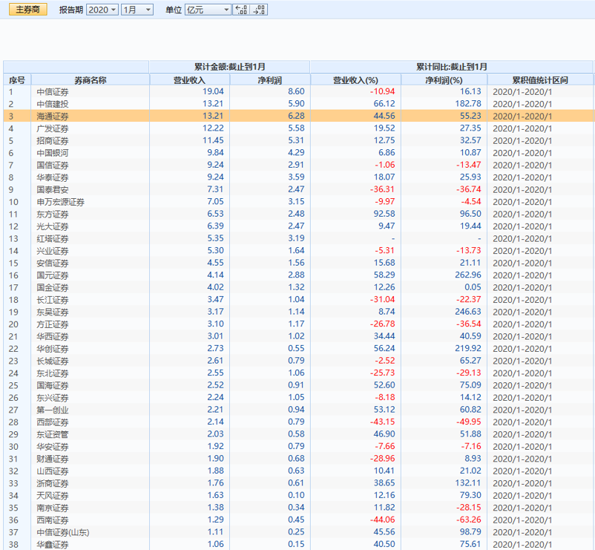The width and height of the screenshot is (595, 550).
Task: Select row 广发证券
Action: pyautogui.click(x=298, y=128)
